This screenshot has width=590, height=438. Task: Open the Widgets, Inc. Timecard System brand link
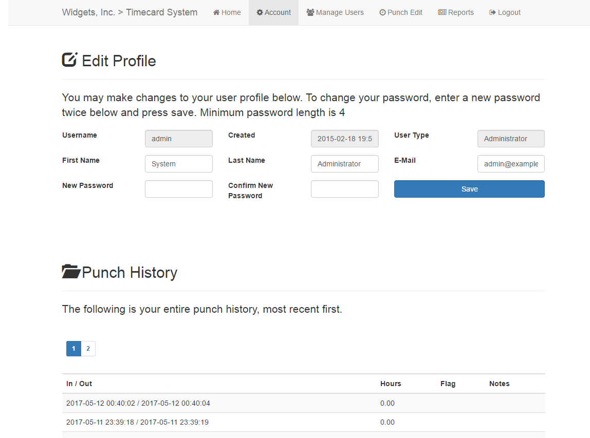coord(130,12)
